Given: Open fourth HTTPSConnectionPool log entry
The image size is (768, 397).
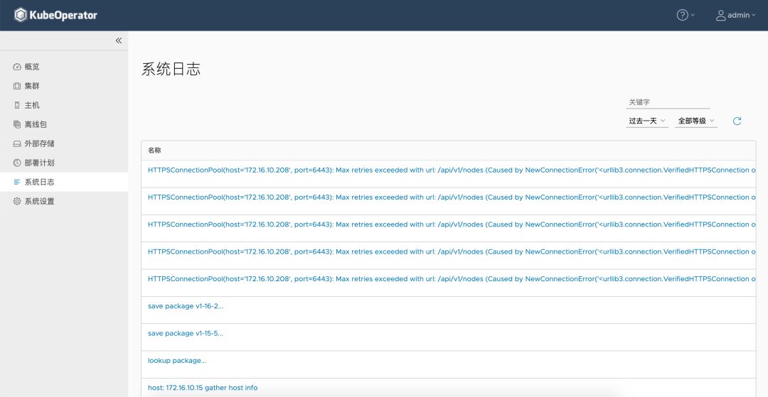Looking at the screenshot, I should click(x=452, y=252).
